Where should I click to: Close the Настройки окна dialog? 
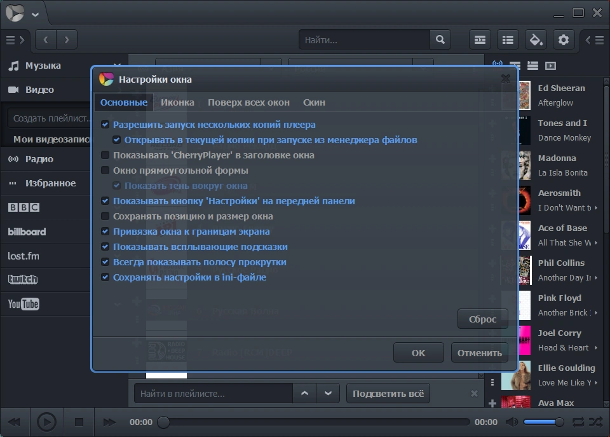point(506,79)
